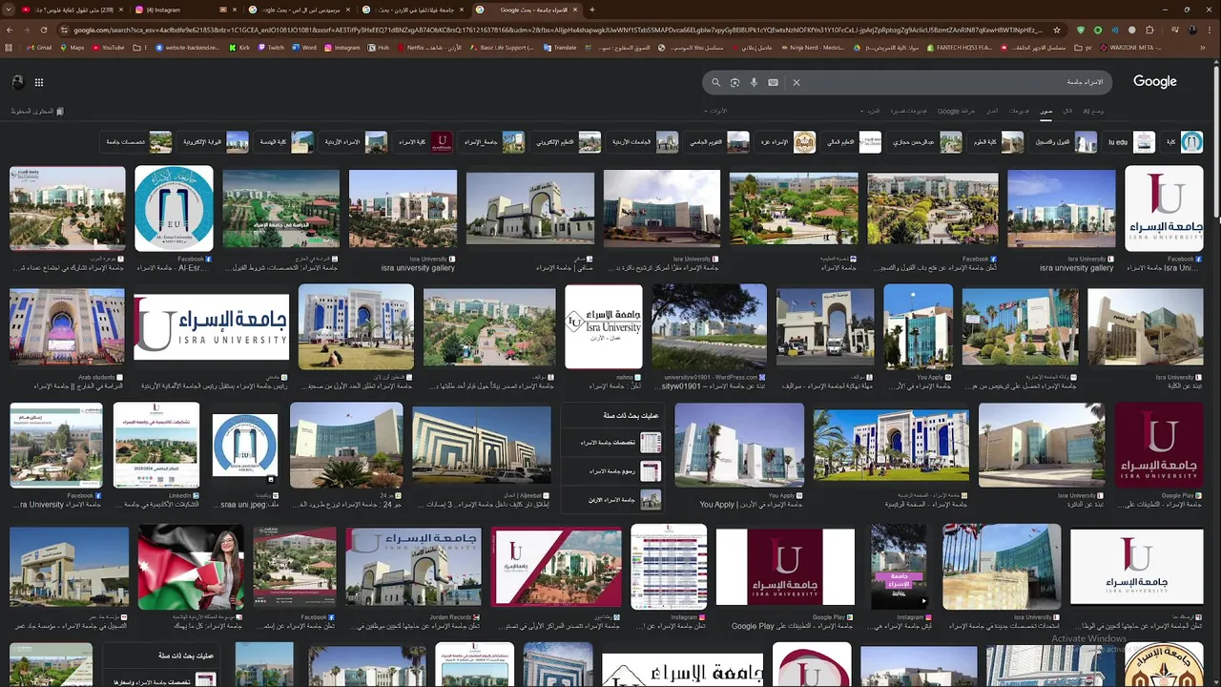Open the Basic Life Support bookmark

point(503,47)
